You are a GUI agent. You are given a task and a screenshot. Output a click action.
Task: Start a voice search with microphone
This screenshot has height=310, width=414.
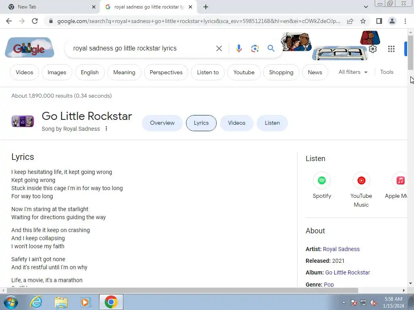[x=239, y=48]
